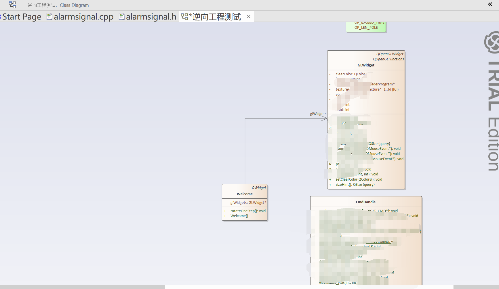
Task: Switch to the alarmsignal.cpp tab
Action: [80, 17]
